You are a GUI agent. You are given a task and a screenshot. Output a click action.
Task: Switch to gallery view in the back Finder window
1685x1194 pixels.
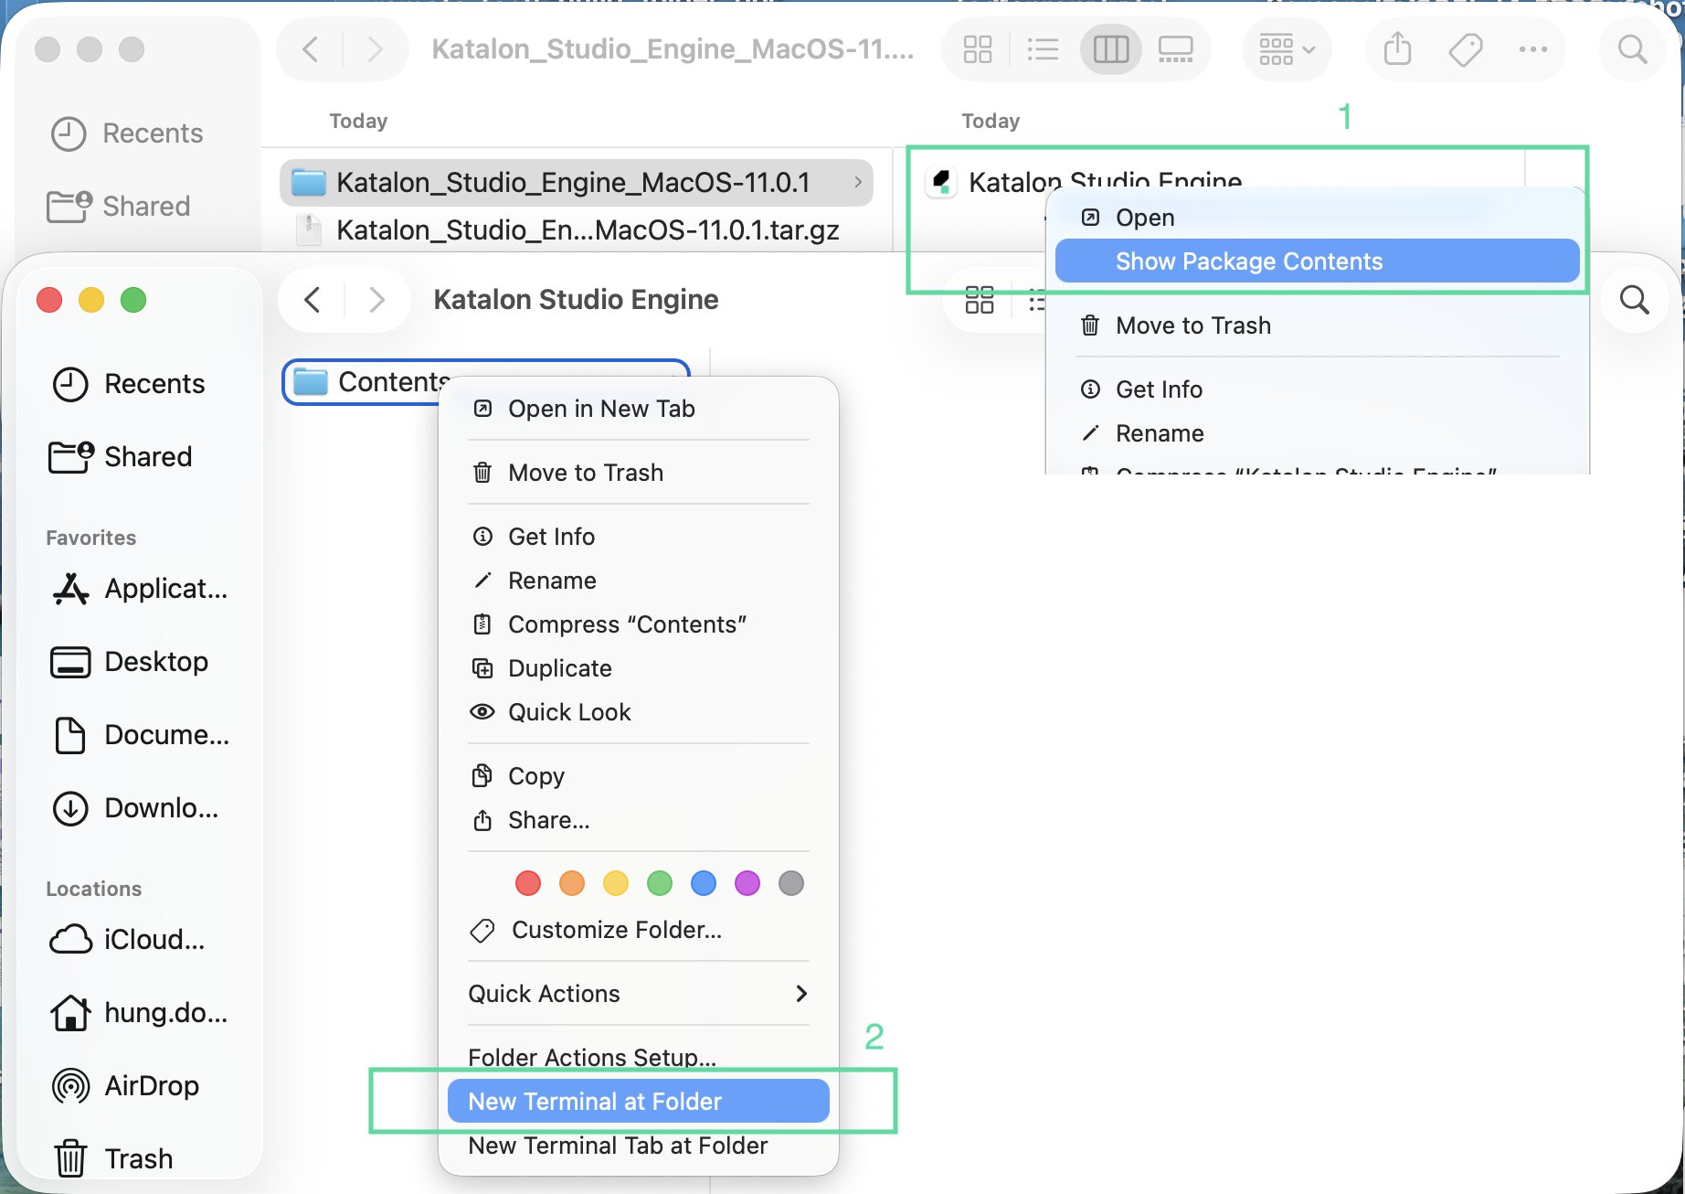1175,49
